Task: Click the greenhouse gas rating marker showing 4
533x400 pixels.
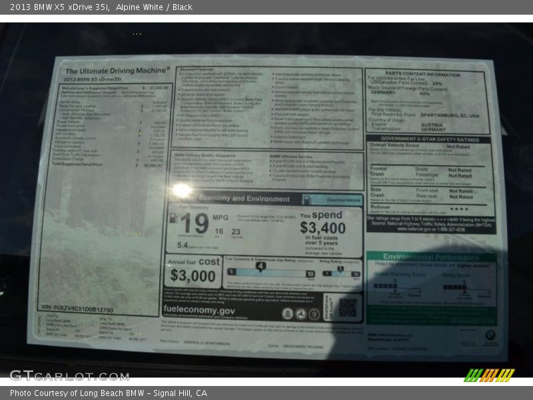Action: (261, 266)
